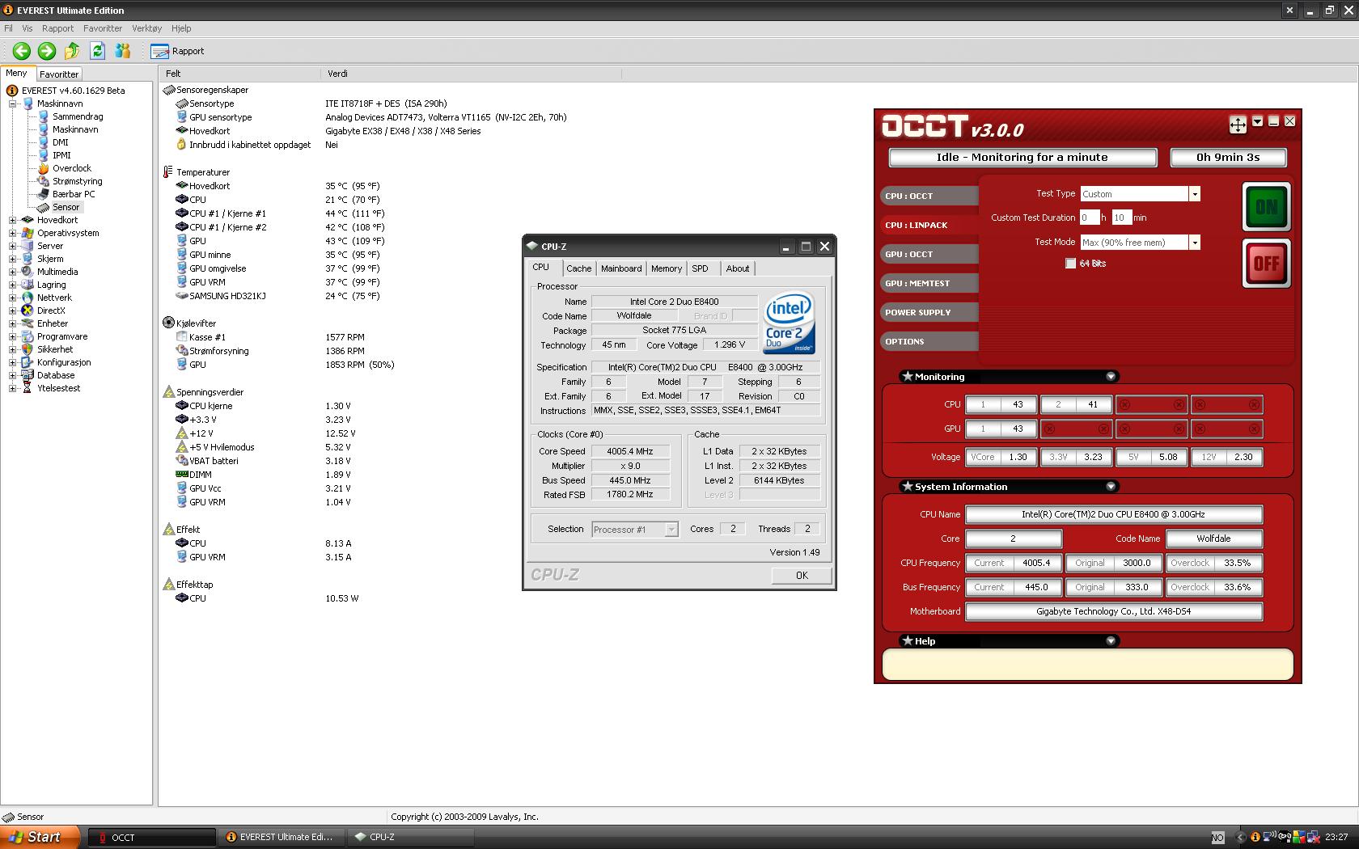The width and height of the screenshot is (1359, 849).
Task: Open the Test Type dropdown in OCCT
Action: pos(1194,194)
